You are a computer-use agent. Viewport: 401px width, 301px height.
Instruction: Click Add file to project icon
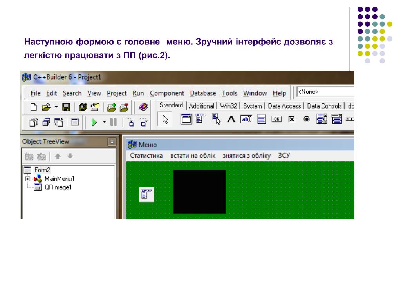tap(112, 107)
